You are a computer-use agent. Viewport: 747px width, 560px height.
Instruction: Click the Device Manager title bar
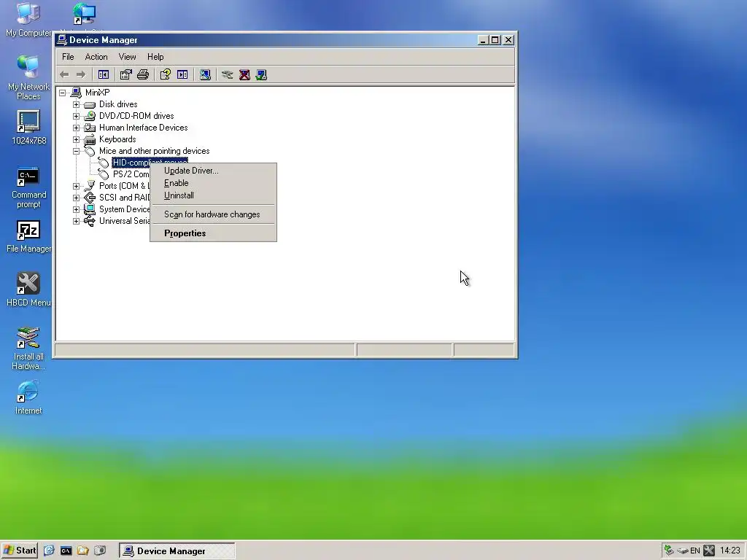coord(267,40)
